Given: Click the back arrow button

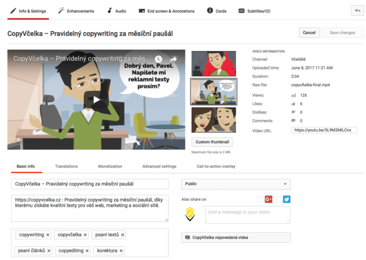Looking at the screenshot, I should (357, 10).
